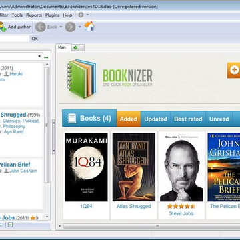Open the Plugins menu
The height and width of the screenshot is (240, 240).
pos(52,15)
